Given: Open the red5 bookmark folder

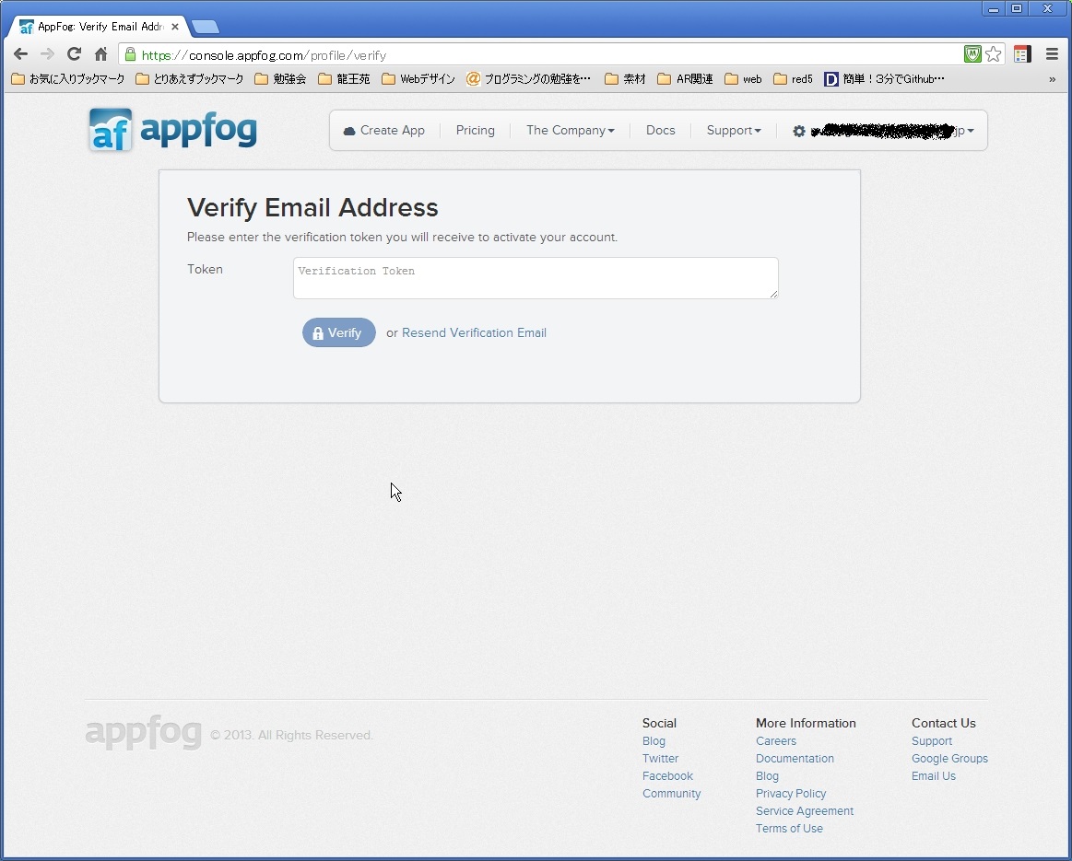Looking at the screenshot, I should [793, 79].
